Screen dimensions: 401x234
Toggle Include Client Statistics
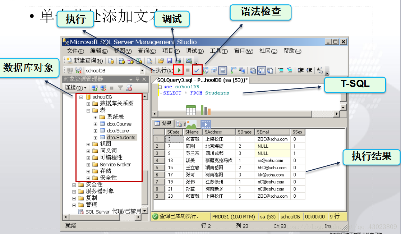click(242, 70)
